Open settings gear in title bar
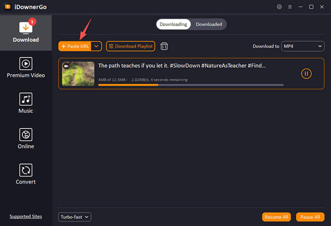The width and height of the screenshot is (331, 226). point(279,7)
